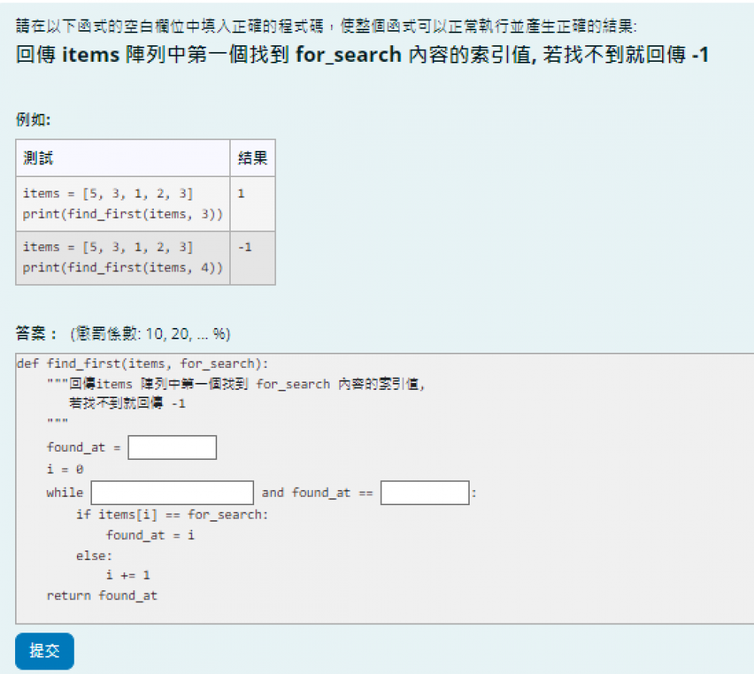
Task: Click the blank field after found_at =
Action: (172, 447)
